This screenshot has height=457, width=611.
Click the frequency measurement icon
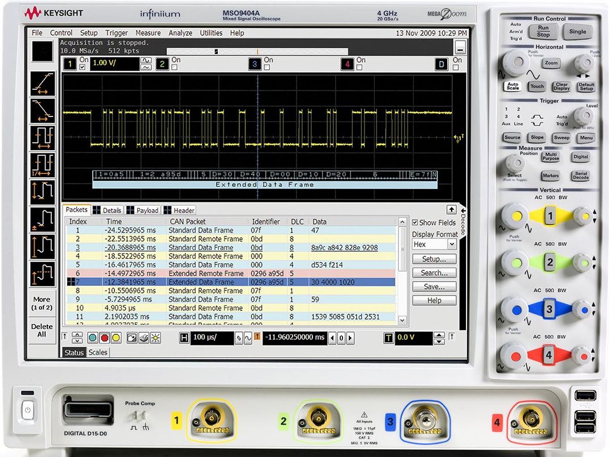pyautogui.click(x=43, y=164)
